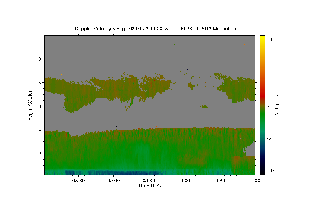Click the '09:30' time axis label

pyautogui.click(x=149, y=181)
